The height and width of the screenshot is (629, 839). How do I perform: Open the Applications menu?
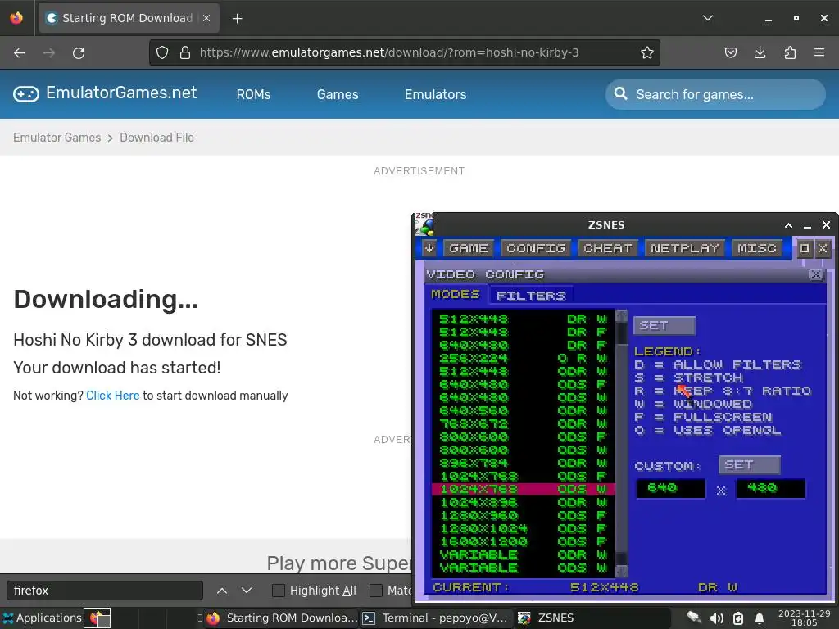click(42, 618)
